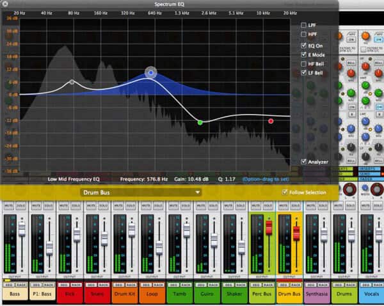
Task: Solo the Drum Bus channel
Action: point(295,205)
